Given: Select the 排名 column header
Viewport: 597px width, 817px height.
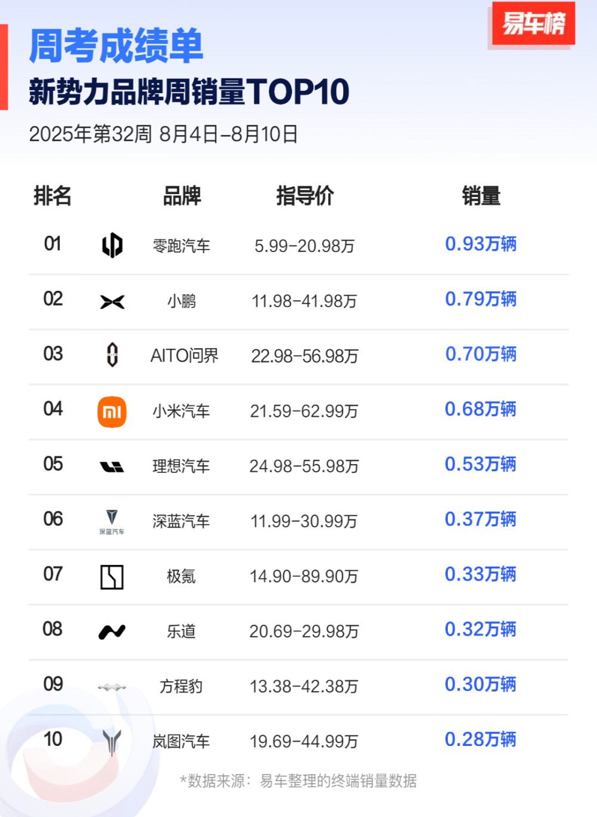Looking at the screenshot, I should pyautogui.click(x=53, y=196).
